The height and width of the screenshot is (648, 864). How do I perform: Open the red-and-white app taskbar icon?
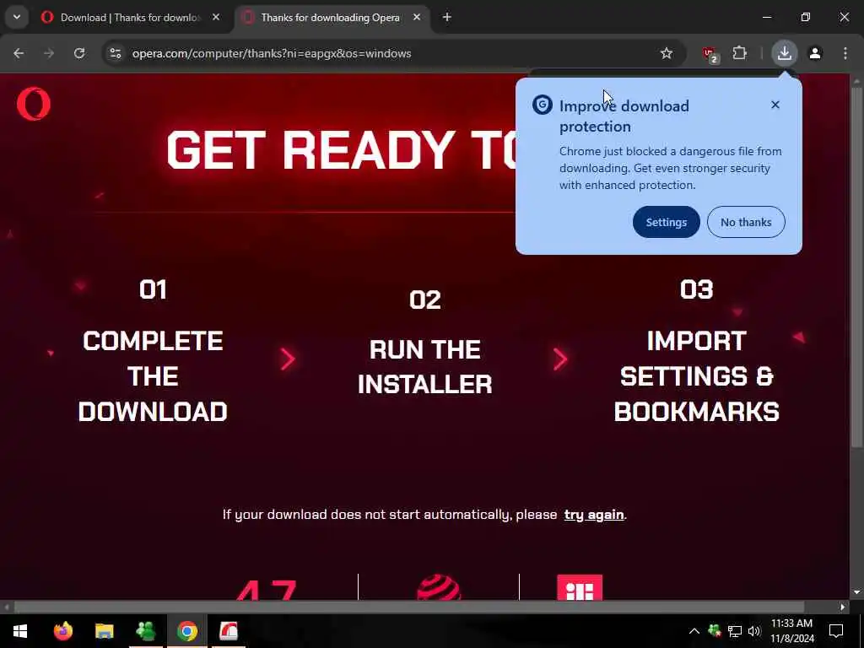coord(228,631)
